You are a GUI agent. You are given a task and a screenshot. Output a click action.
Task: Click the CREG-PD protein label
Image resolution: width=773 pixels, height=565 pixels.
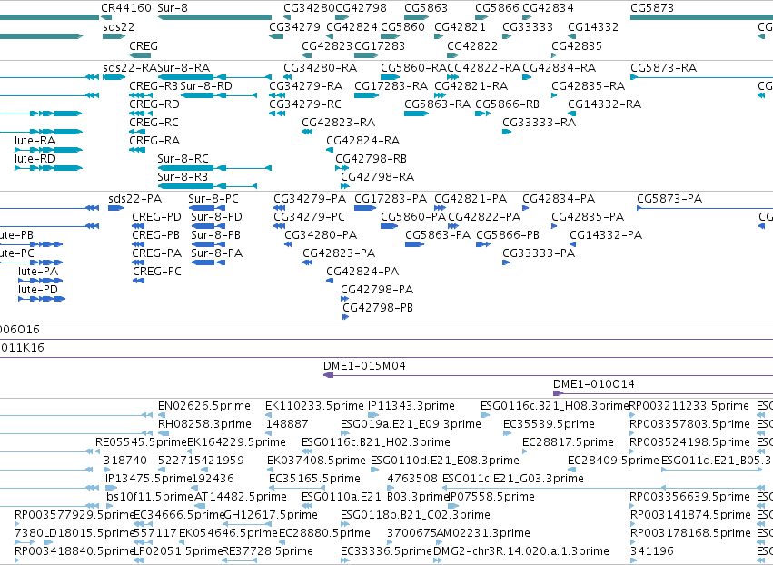(x=157, y=217)
